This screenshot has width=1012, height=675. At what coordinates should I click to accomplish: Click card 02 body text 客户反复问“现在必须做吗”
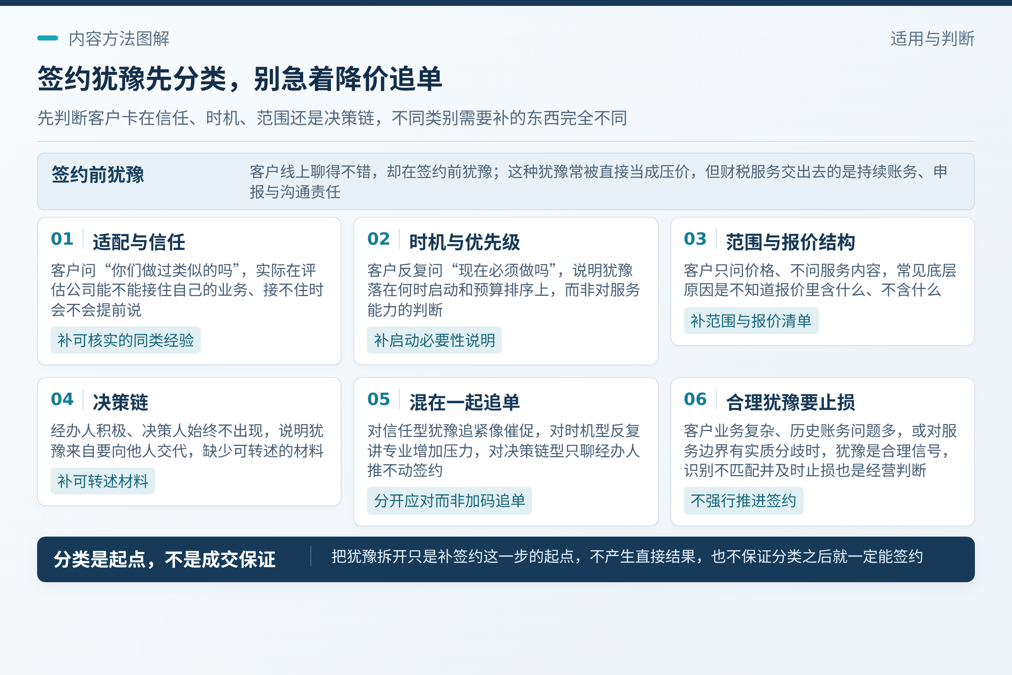tap(503, 290)
